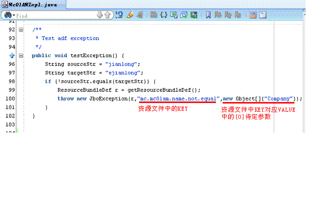This screenshot has width=326, height=204.
Task: Click the string literal "ejianlong"
Action: pos(123,72)
